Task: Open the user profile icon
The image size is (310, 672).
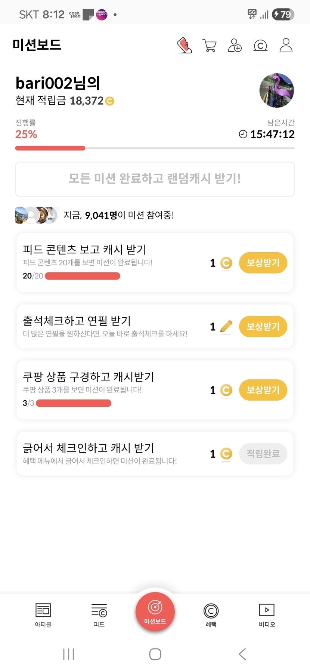Action: (x=286, y=45)
